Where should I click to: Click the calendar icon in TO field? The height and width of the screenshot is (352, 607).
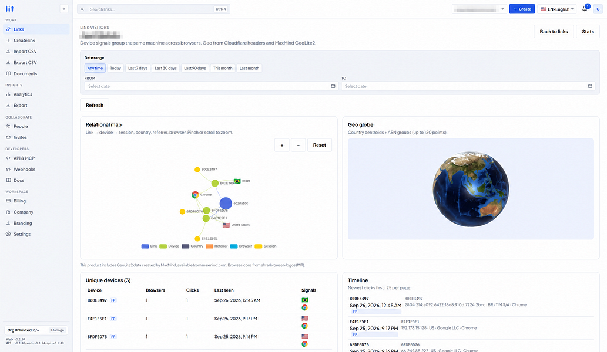click(x=590, y=86)
